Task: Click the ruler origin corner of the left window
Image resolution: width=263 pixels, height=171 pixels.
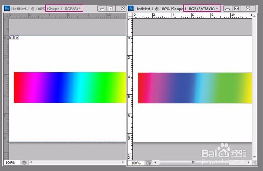Action: pos(6,15)
